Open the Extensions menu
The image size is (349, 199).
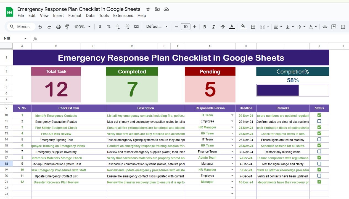pyautogui.click(x=123, y=15)
